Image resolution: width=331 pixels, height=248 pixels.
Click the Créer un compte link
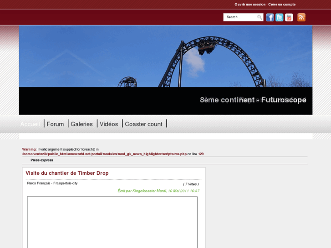click(282, 5)
